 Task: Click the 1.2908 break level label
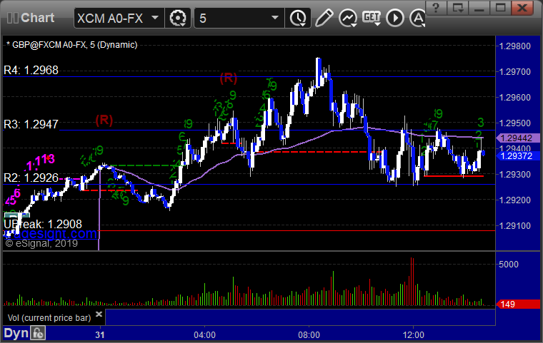43,224
